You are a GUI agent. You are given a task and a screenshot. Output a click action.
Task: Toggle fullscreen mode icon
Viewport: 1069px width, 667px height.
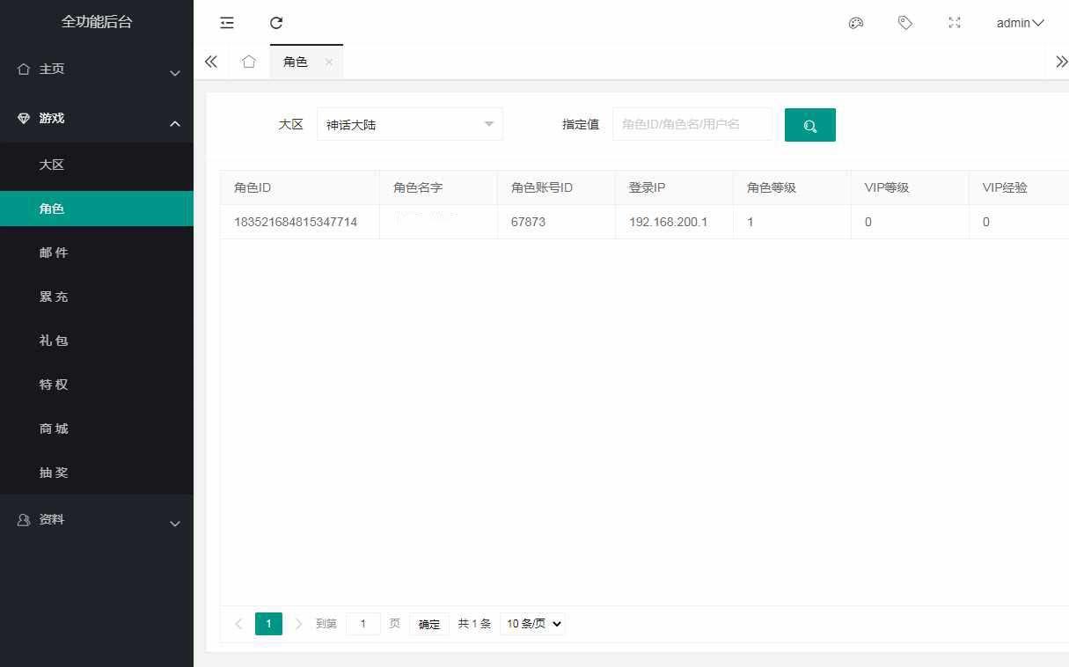[955, 23]
